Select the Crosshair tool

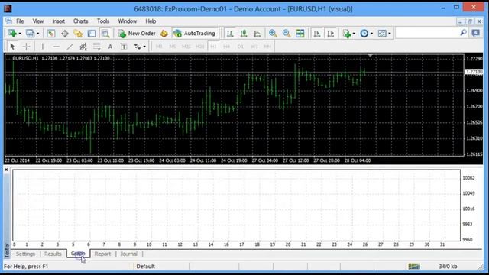26,47
